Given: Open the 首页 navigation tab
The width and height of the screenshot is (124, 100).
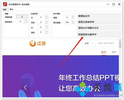Looking at the screenshot, I should [x=104, y=52].
